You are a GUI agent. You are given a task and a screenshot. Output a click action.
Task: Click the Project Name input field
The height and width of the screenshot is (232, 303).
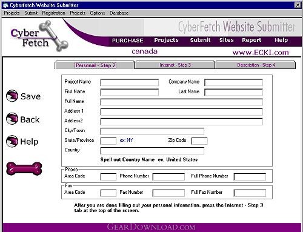[x=130, y=82]
